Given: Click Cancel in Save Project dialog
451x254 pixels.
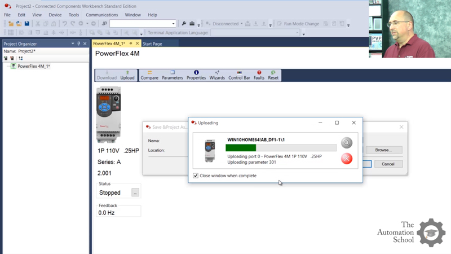Looking at the screenshot, I should click(x=388, y=164).
